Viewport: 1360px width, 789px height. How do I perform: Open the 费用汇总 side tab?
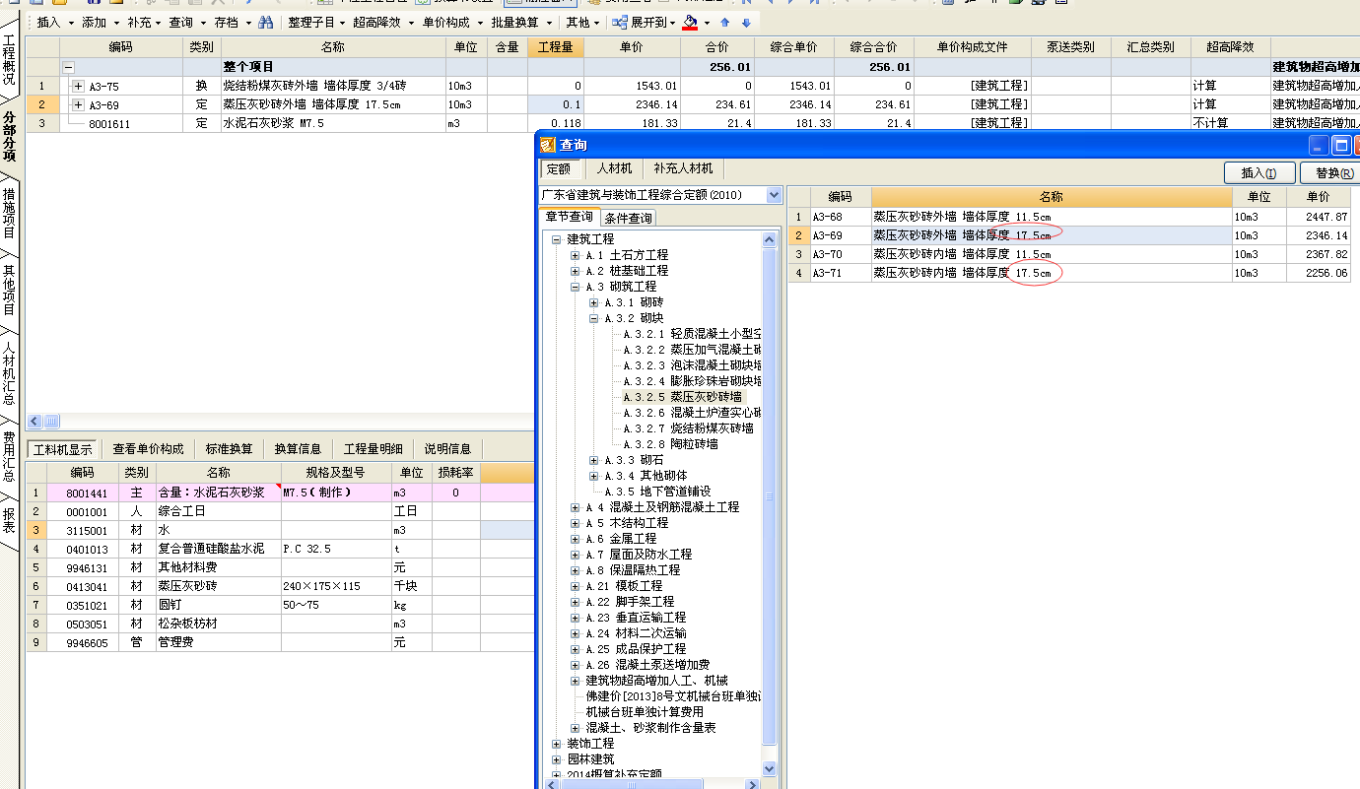9,455
